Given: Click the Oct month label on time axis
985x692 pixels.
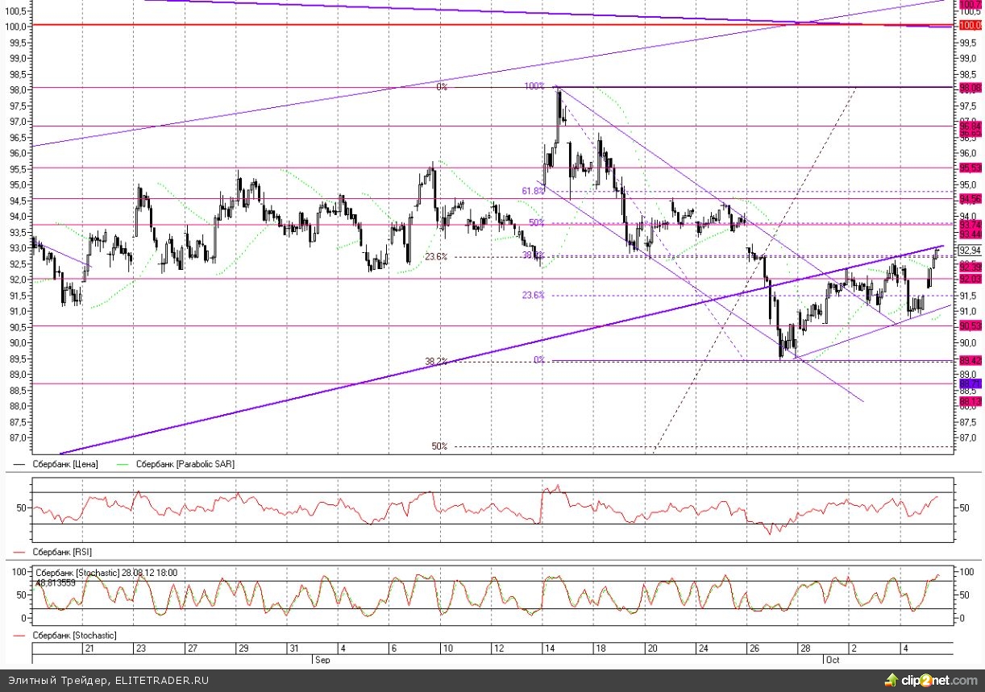Looking at the screenshot, I should [x=832, y=659].
